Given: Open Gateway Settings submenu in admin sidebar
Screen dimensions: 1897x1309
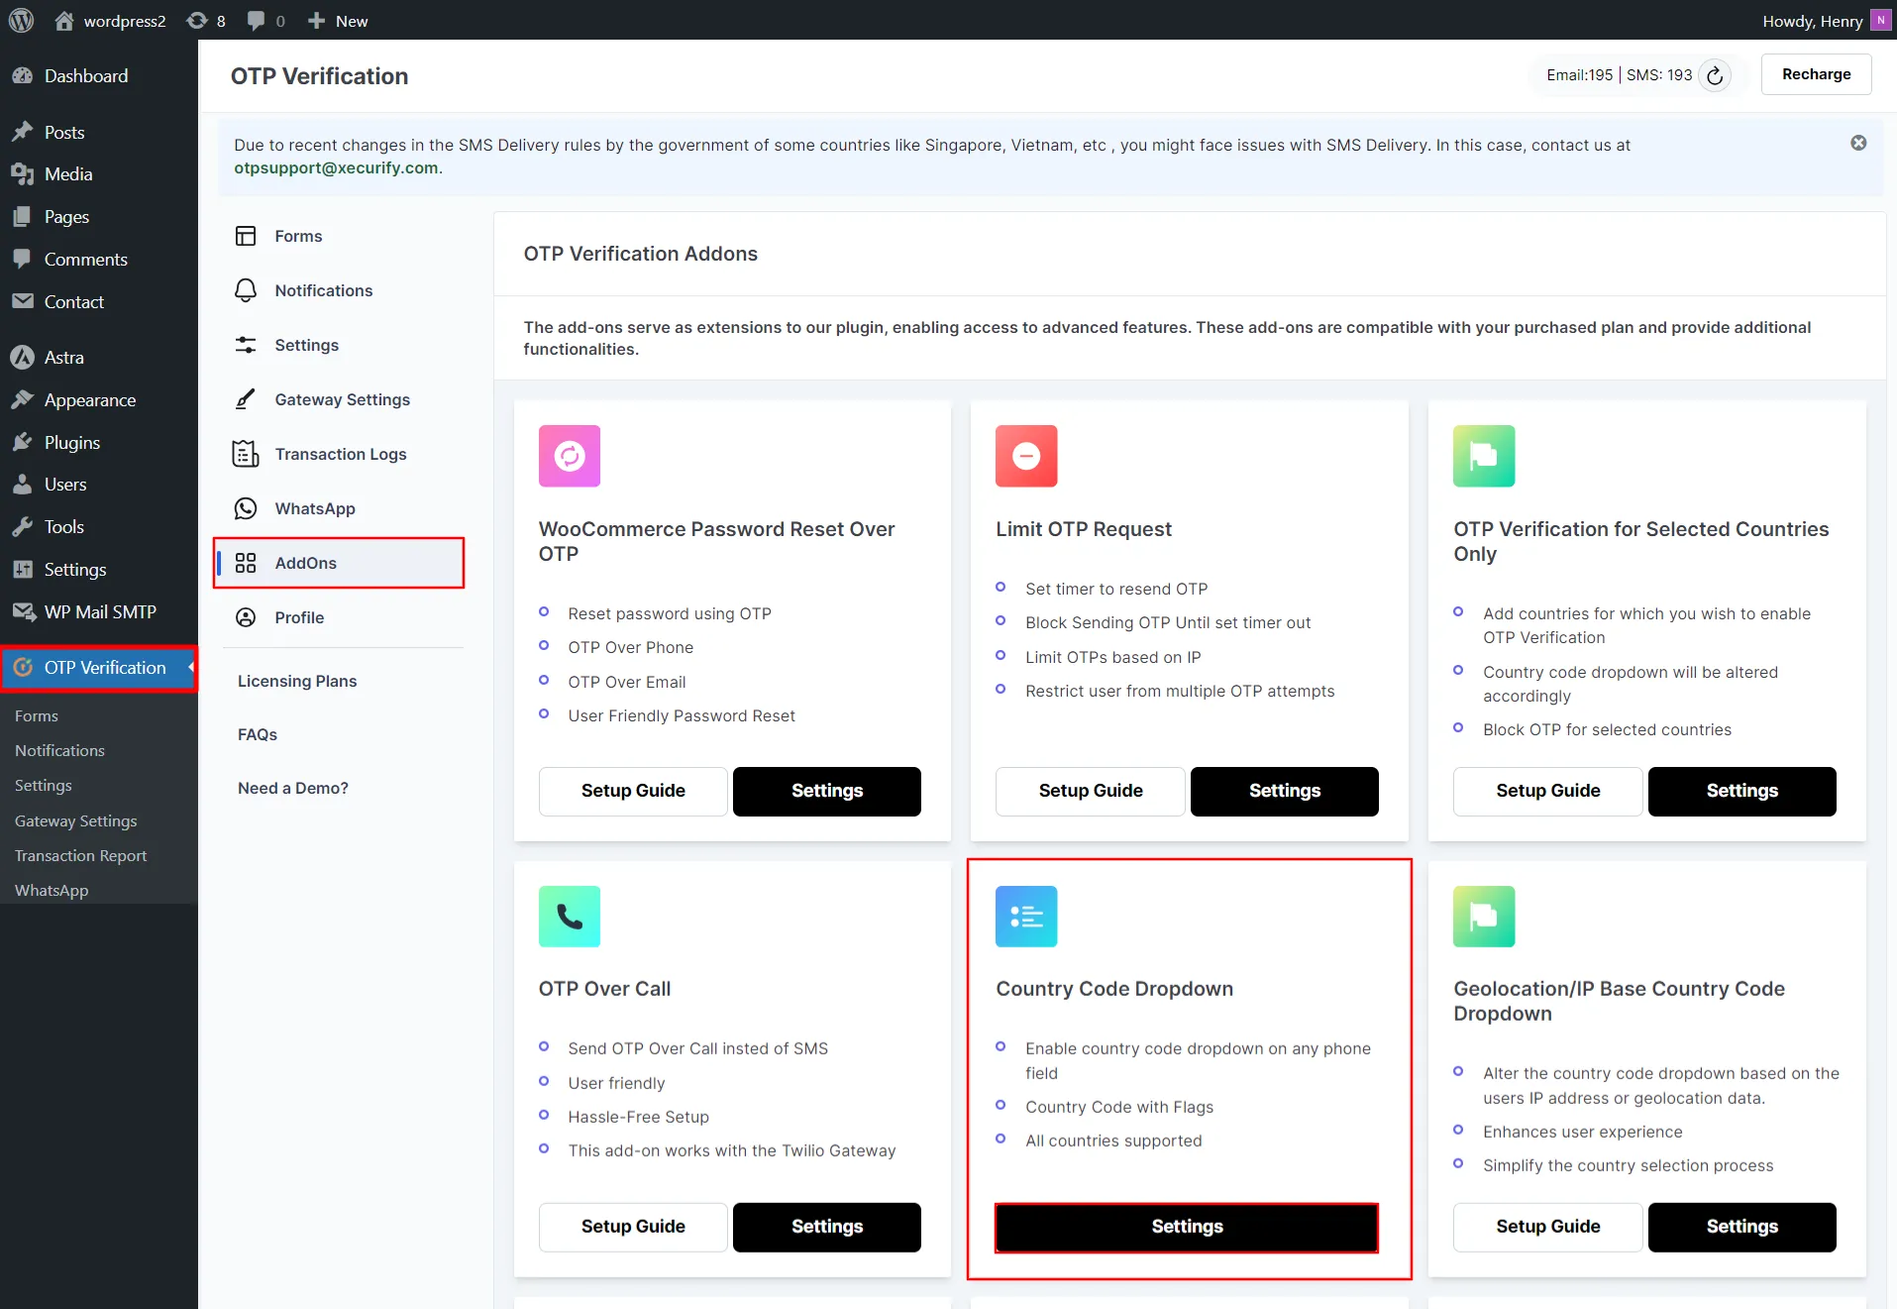Looking at the screenshot, I should click(75, 820).
